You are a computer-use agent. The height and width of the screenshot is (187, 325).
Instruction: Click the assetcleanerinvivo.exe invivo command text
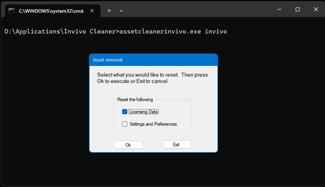pyautogui.click(x=173, y=32)
